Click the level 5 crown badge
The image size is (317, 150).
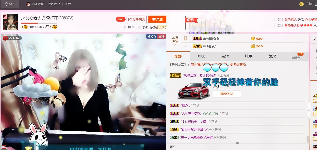tap(53, 27)
